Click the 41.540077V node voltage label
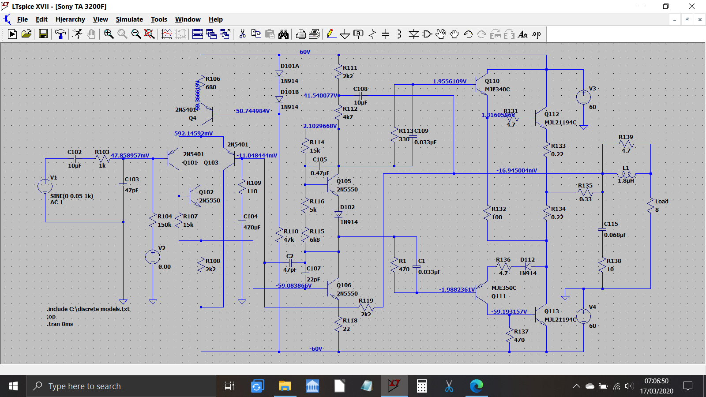This screenshot has height=397, width=706. (x=321, y=95)
